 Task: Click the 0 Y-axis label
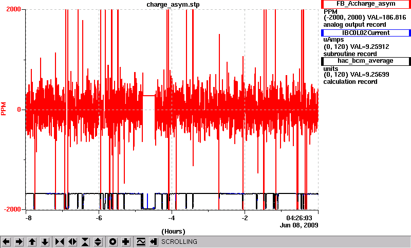tap(19, 110)
